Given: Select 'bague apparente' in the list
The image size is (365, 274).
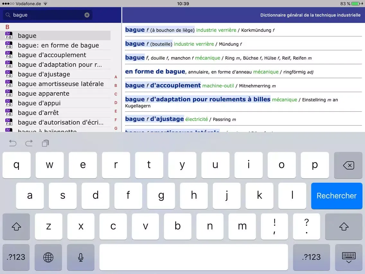Looking at the screenshot, I should (55, 94).
